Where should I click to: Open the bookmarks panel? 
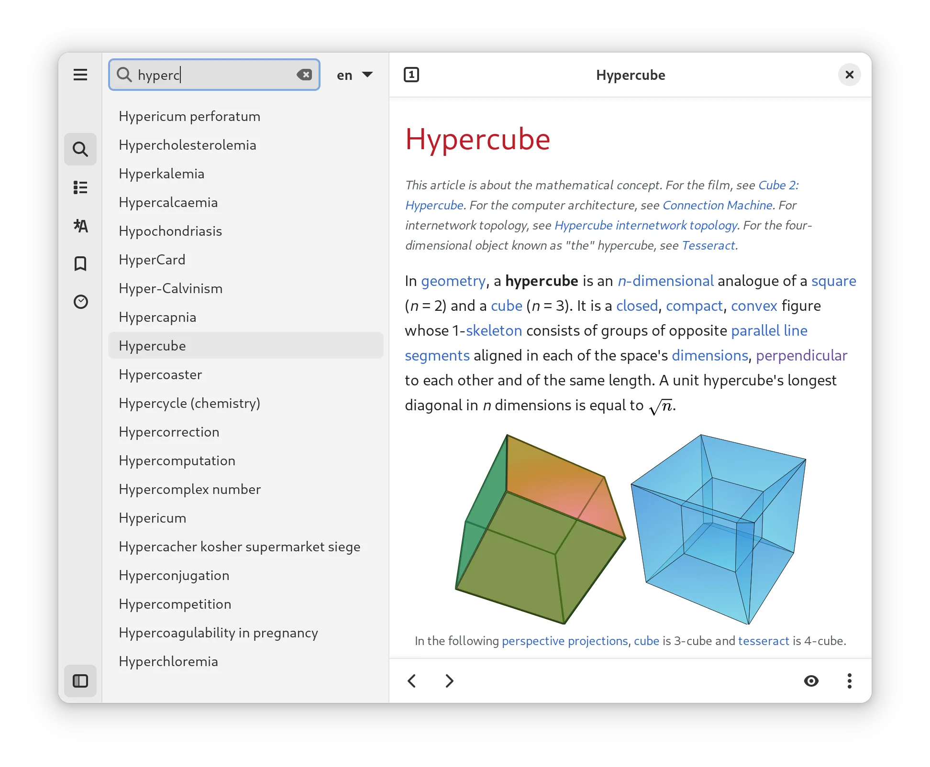pos(80,263)
